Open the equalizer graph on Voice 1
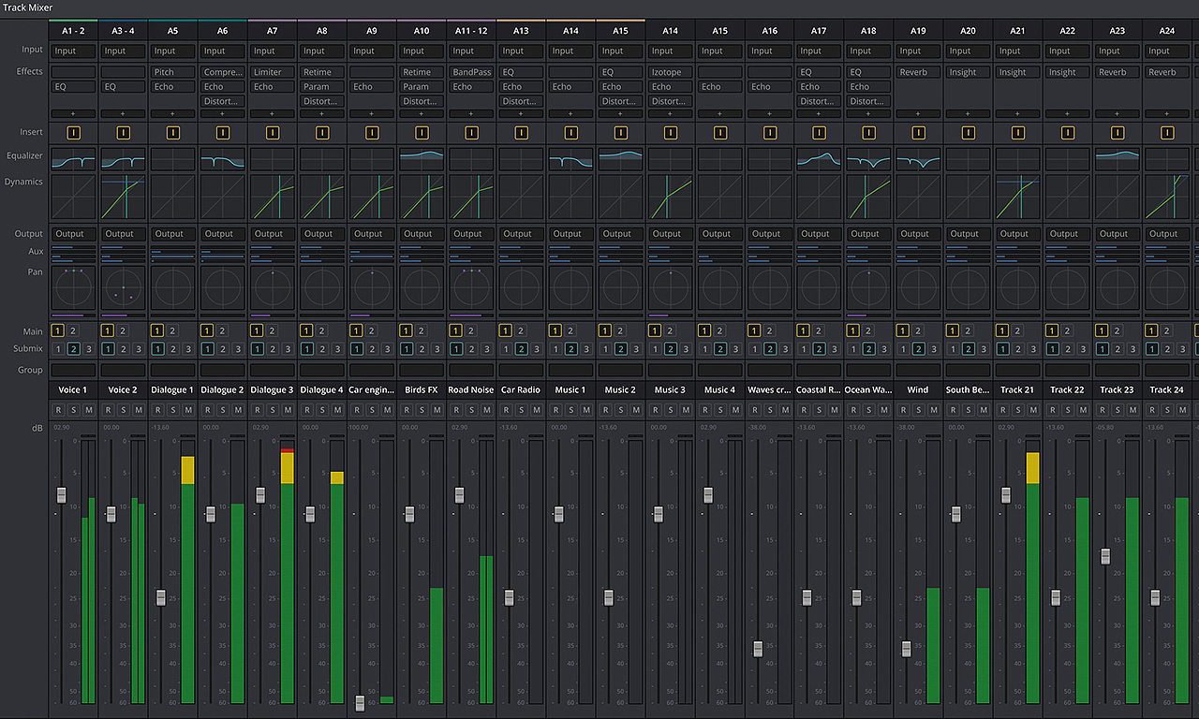 pos(73,159)
